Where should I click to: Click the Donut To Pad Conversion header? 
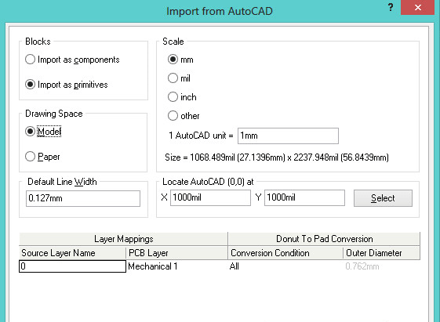pyautogui.click(x=324, y=239)
